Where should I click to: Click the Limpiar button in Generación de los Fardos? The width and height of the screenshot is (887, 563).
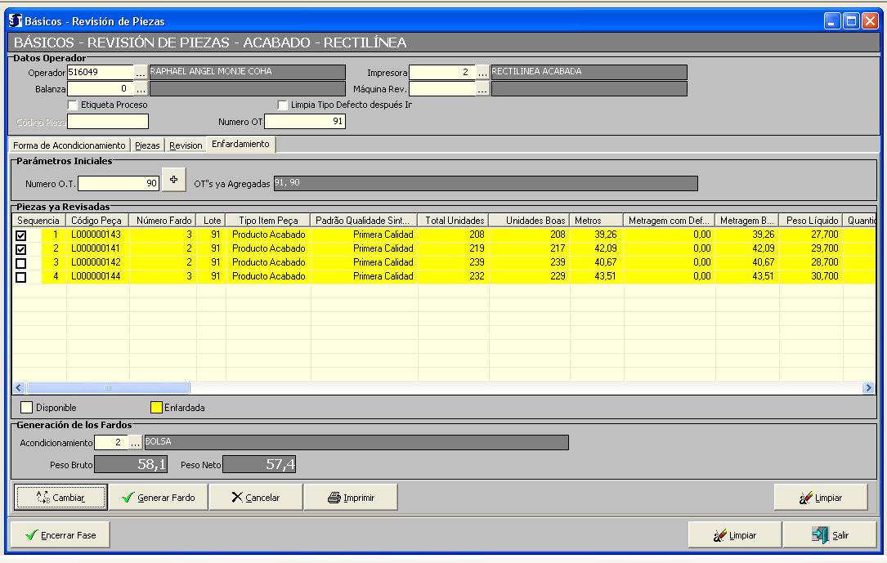pos(820,497)
